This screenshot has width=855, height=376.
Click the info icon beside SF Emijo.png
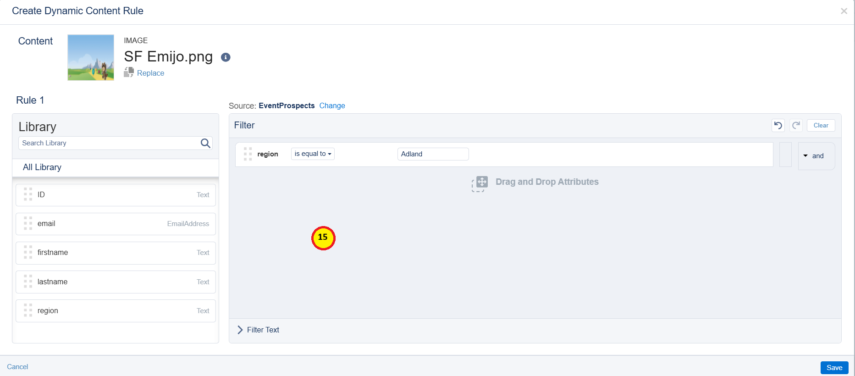tap(226, 57)
